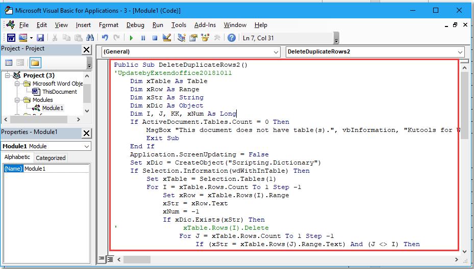The image size is (474, 269).
Task: Open the Window menu
Action: 235,25
